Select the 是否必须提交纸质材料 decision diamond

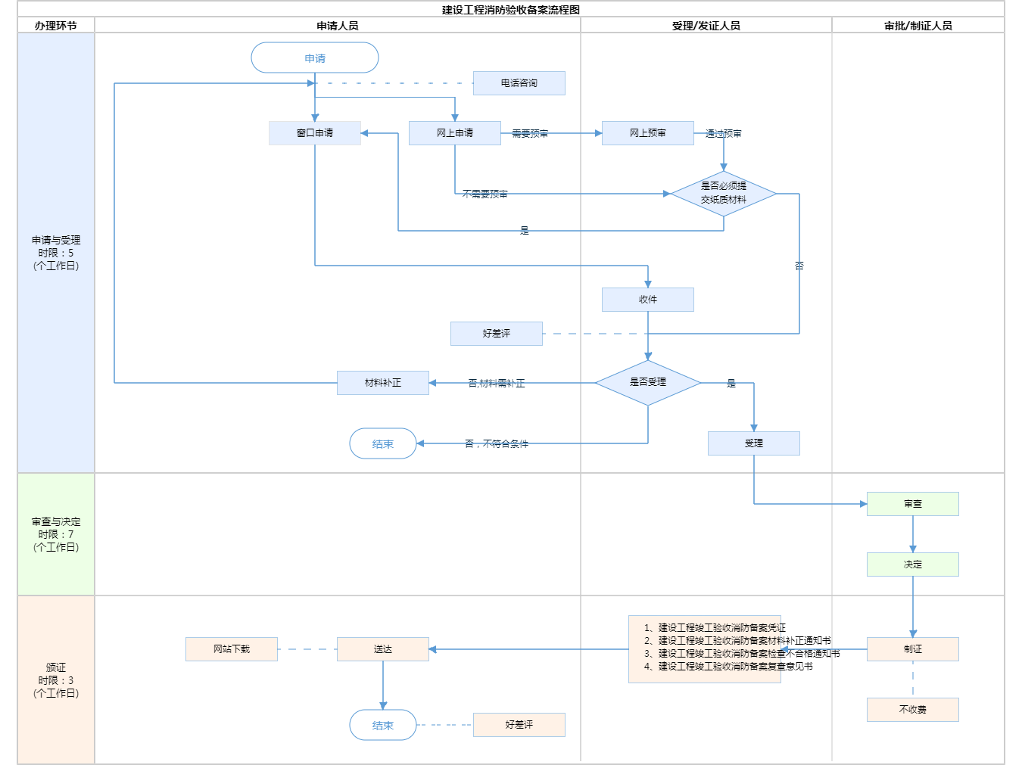click(723, 194)
